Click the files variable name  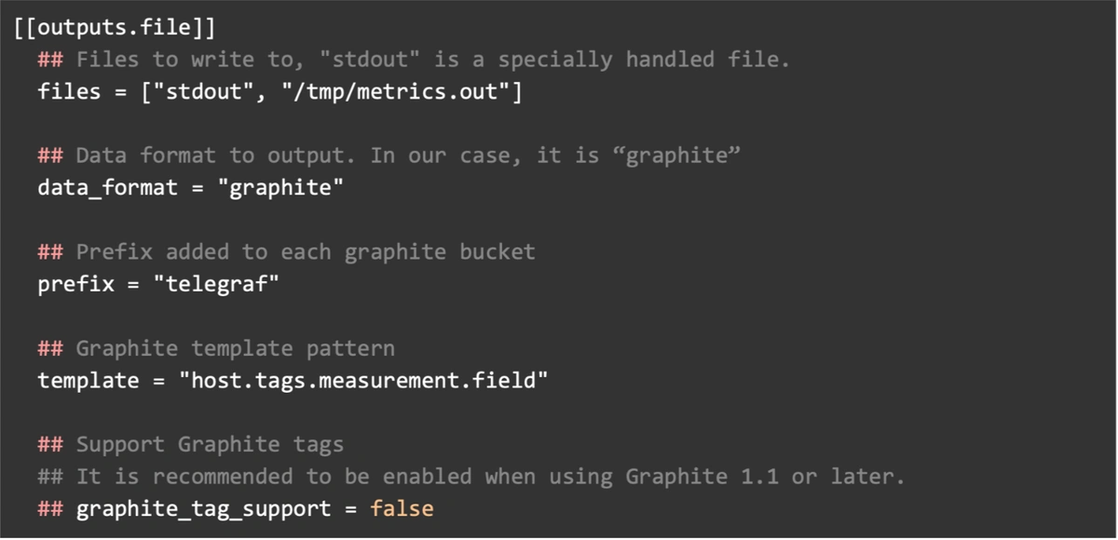pyautogui.click(x=69, y=92)
